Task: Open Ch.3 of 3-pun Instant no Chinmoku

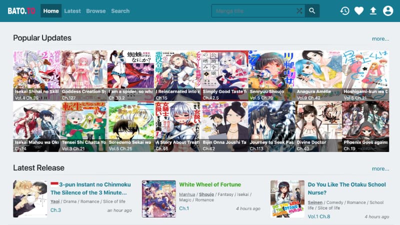Action: point(55,210)
